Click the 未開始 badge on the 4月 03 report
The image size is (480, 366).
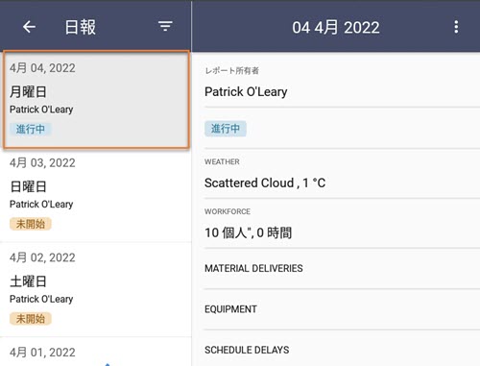31,224
